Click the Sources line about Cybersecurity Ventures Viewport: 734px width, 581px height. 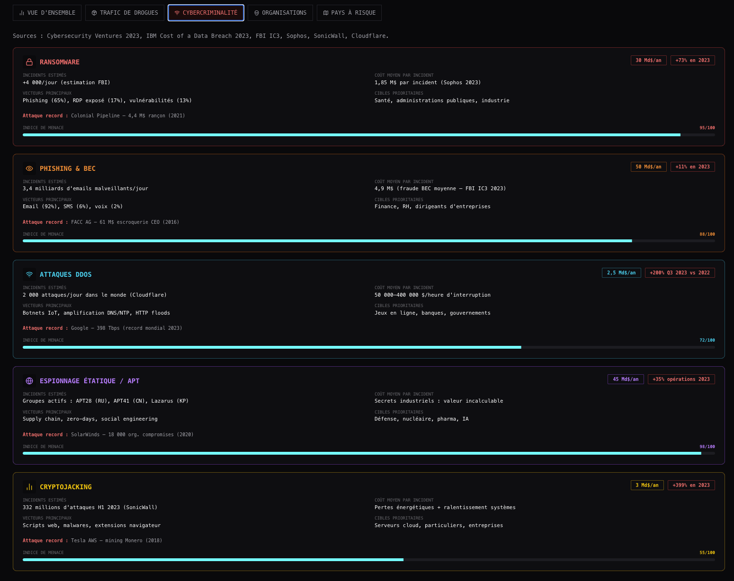[x=201, y=36]
